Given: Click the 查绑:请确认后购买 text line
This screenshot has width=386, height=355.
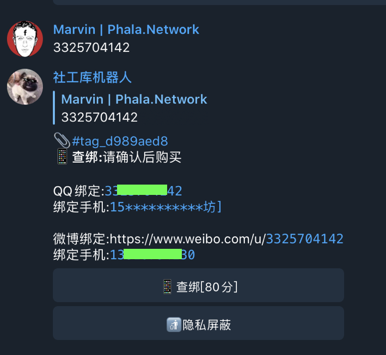Looking at the screenshot, I should coord(126,157).
